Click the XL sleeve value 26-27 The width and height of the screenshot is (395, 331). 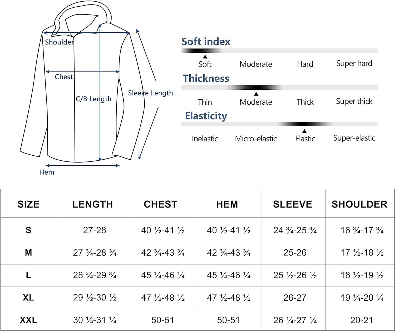point(295,298)
